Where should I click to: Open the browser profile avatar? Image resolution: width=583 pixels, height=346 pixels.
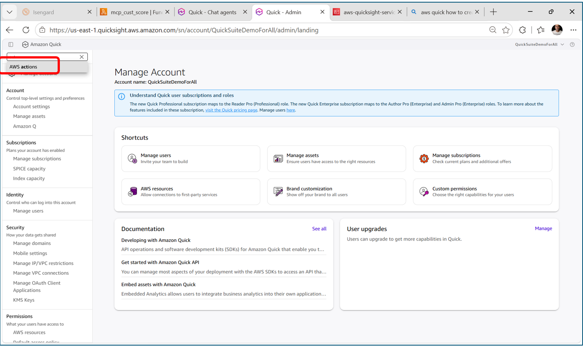[557, 30]
